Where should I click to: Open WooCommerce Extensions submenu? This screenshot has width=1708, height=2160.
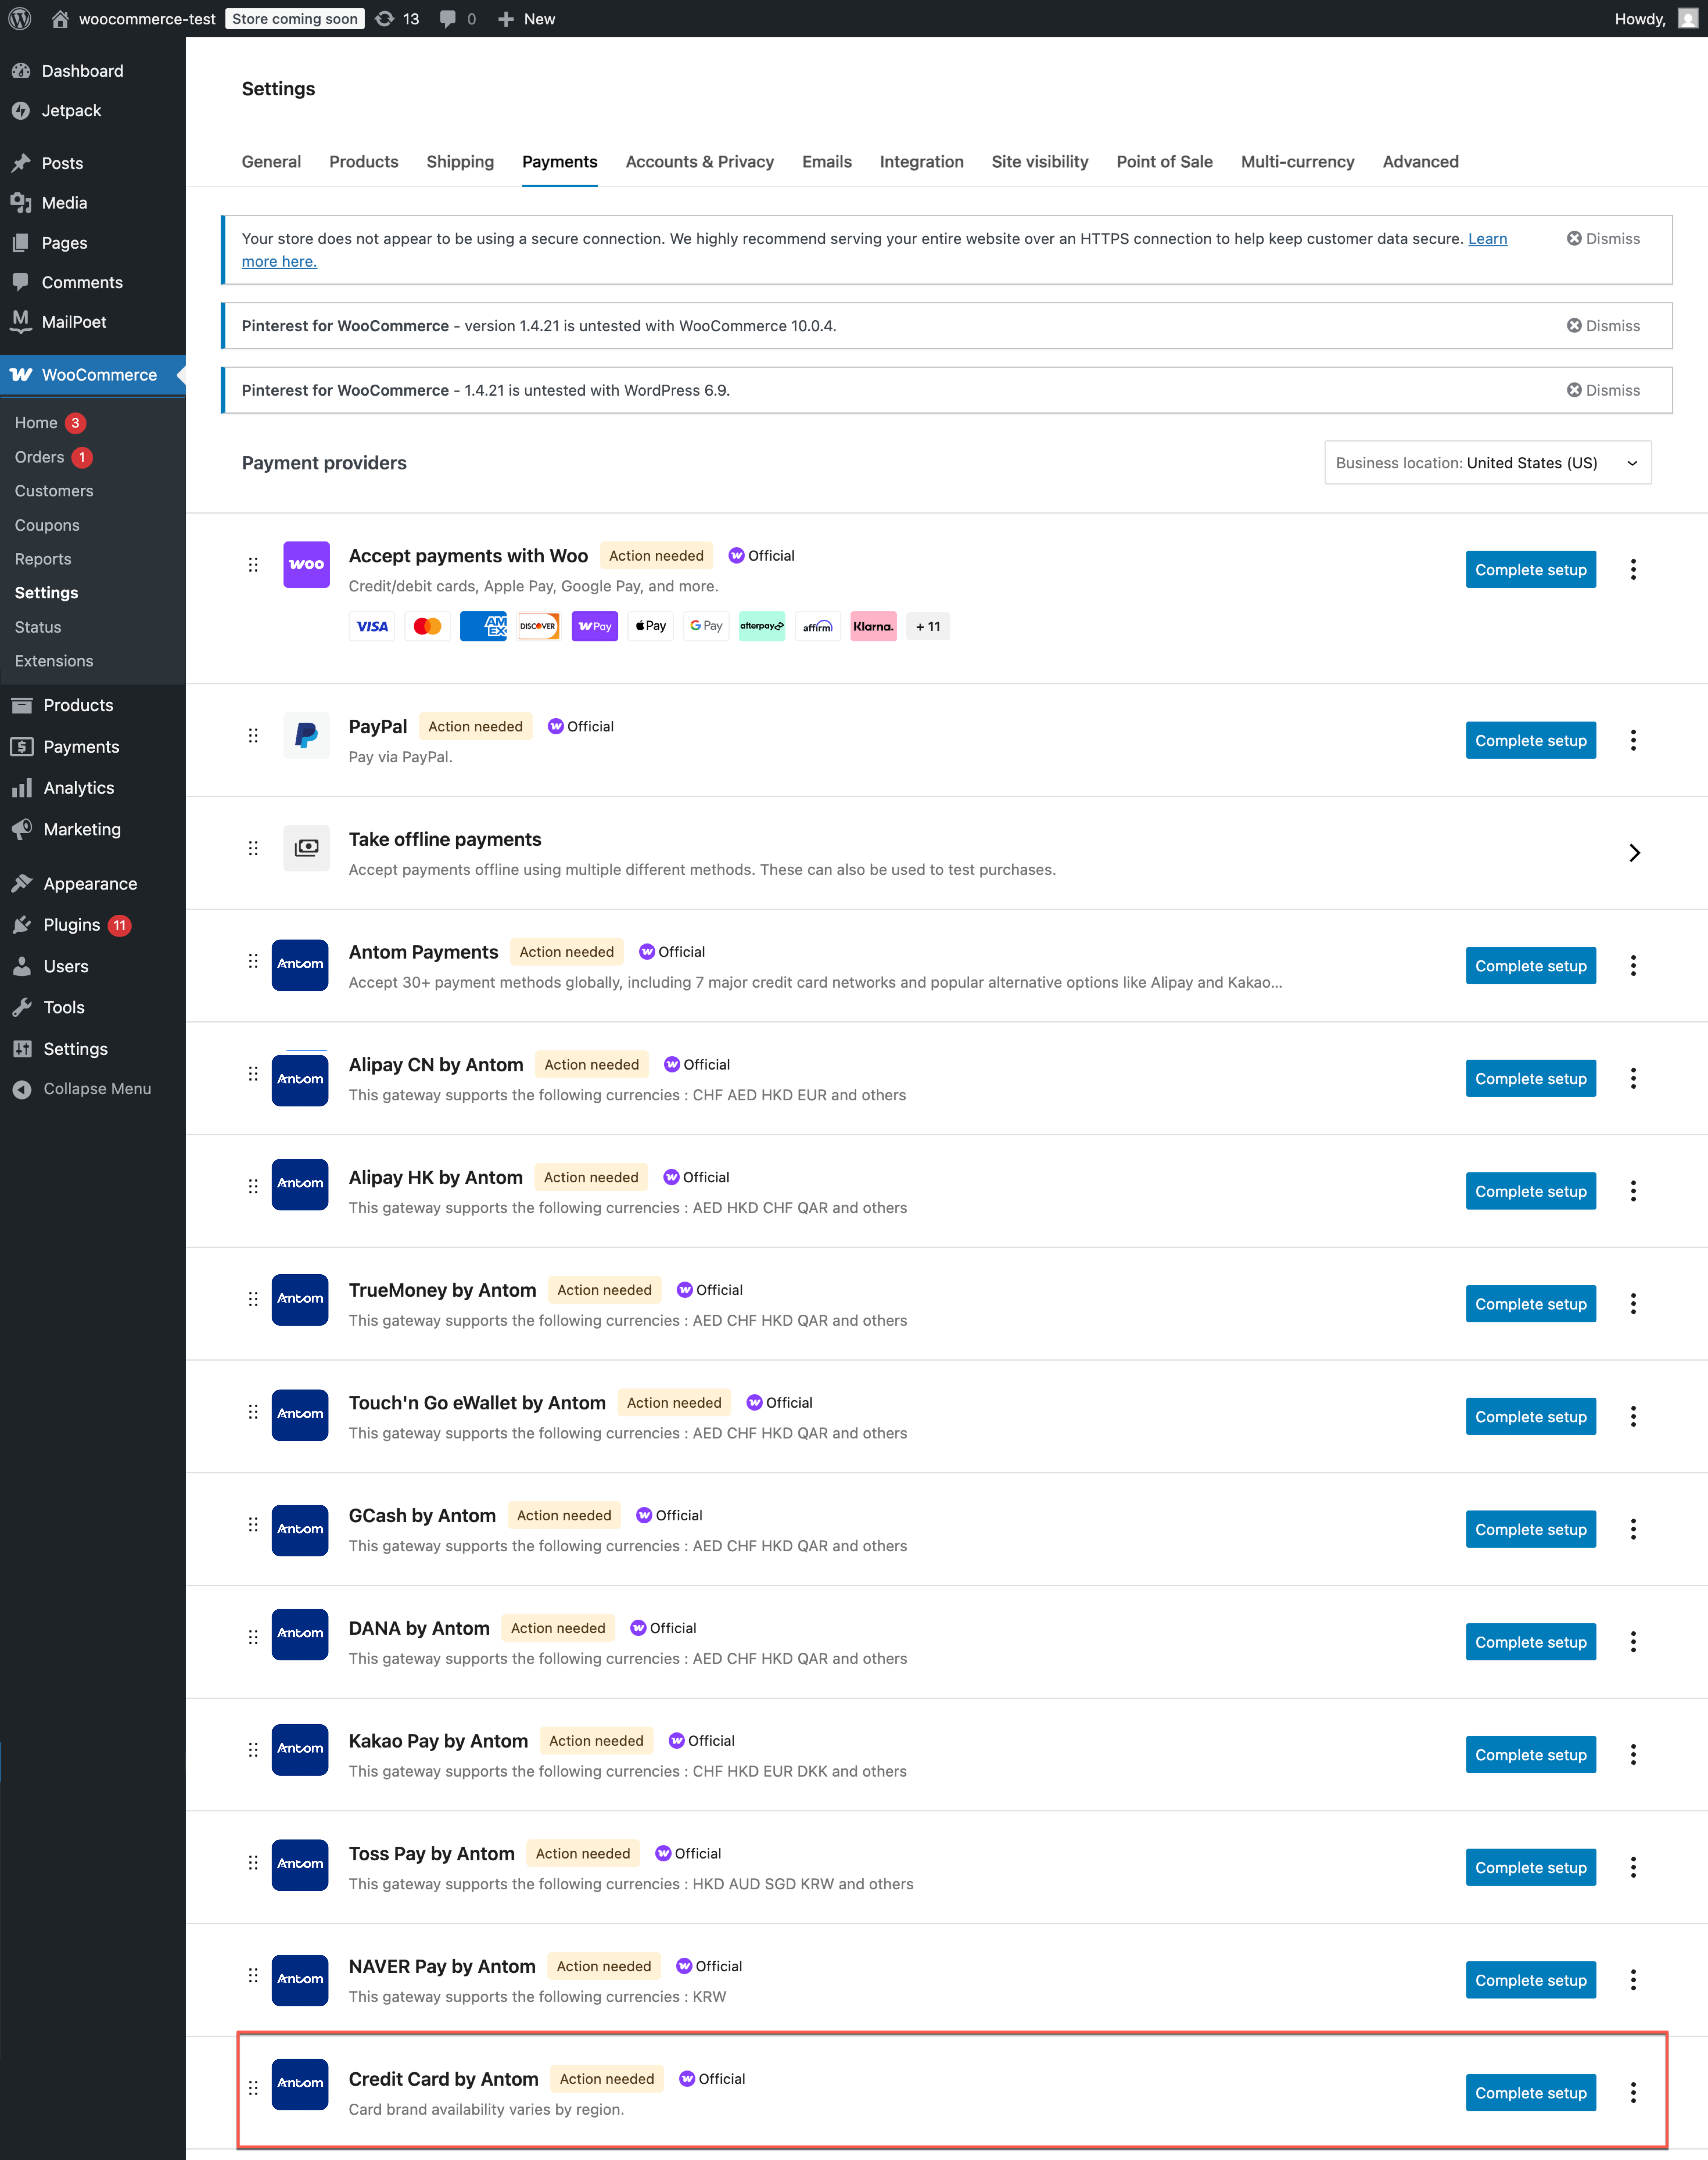click(54, 661)
